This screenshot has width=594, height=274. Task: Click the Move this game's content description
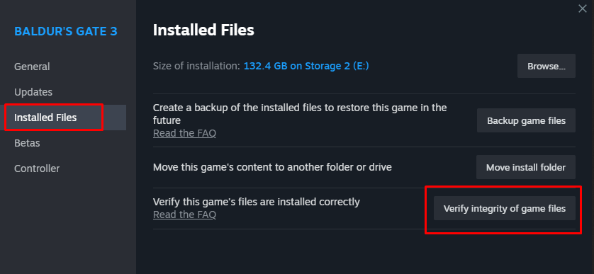point(272,167)
